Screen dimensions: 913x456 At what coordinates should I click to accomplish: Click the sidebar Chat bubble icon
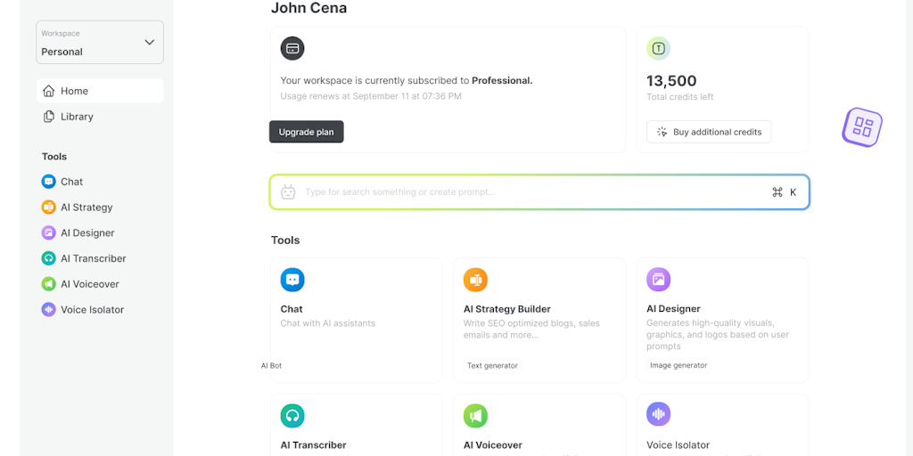coord(48,182)
